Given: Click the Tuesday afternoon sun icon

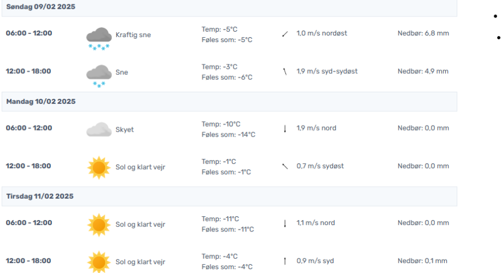Looking at the screenshot, I should coord(99,262).
